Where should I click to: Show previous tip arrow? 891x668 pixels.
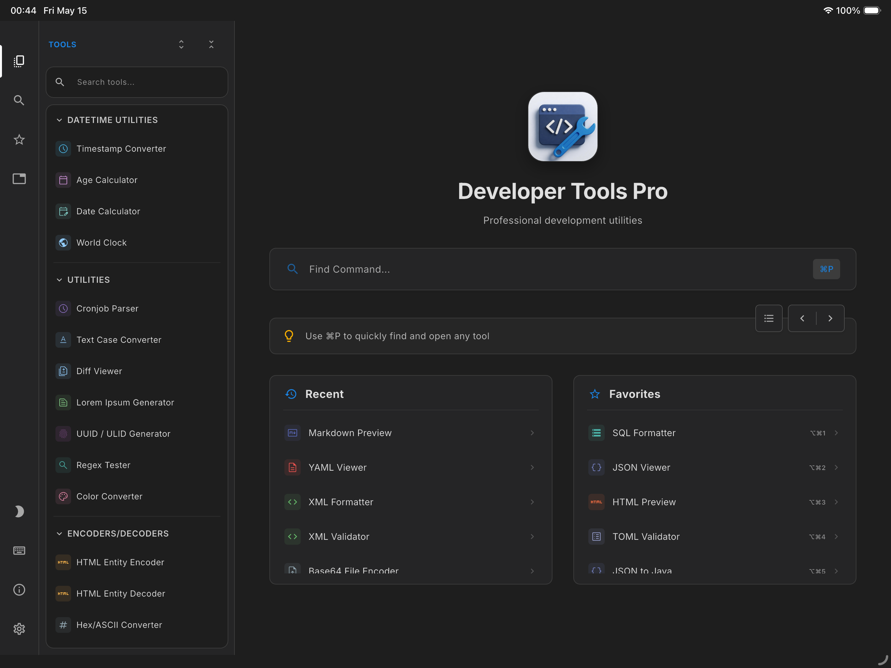802,318
